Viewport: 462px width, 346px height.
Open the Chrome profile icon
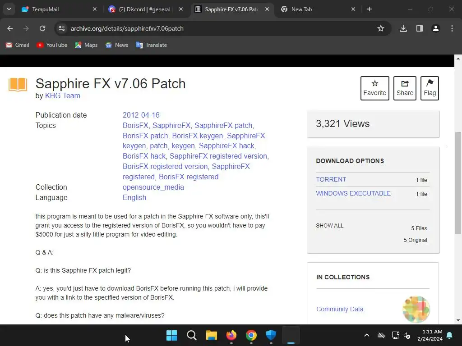click(436, 28)
